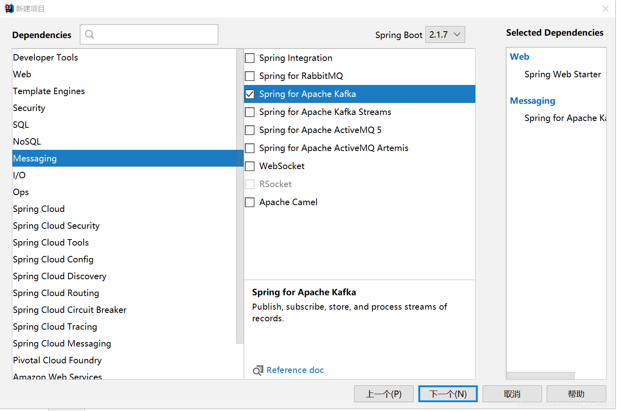Select the Security category

[124, 108]
